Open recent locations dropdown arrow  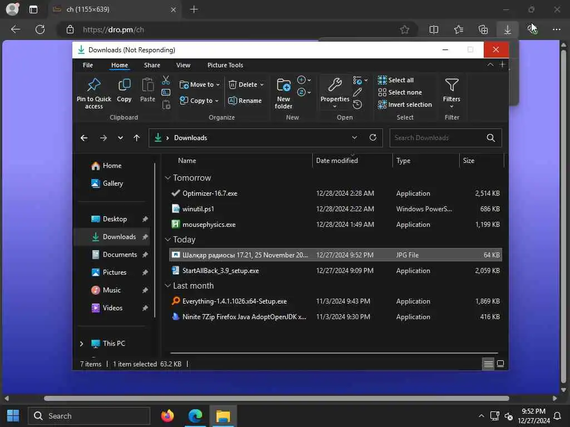(x=120, y=138)
